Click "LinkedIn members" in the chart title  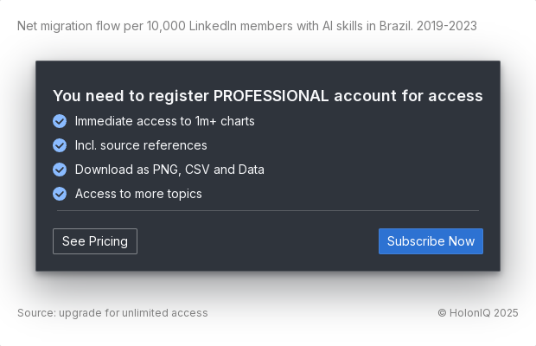pyautogui.click(x=241, y=26)
